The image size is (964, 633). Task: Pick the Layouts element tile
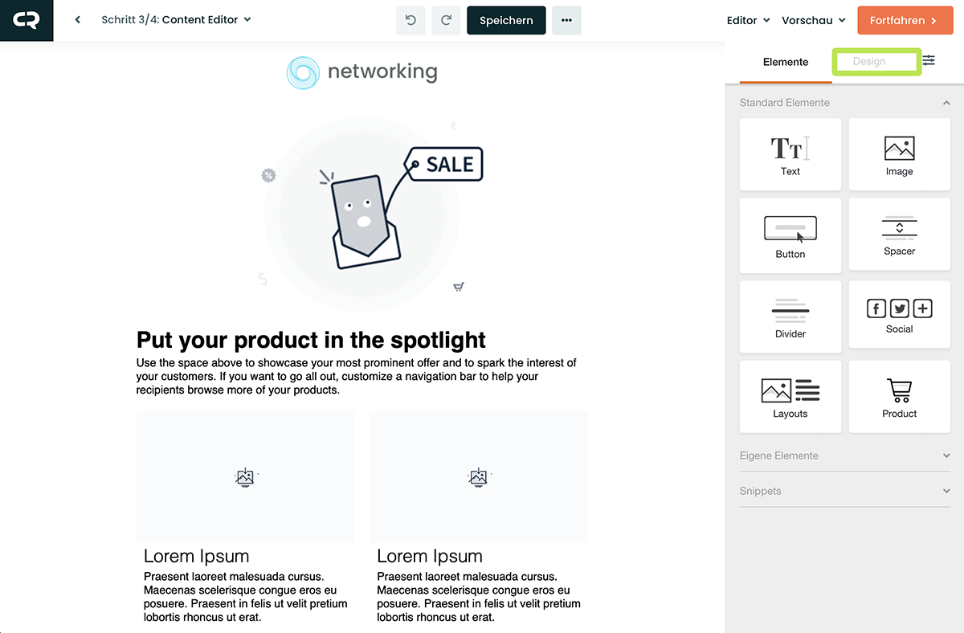[x=790, y=397]
